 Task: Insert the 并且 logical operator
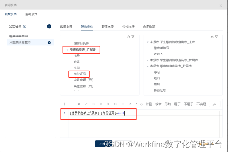(x=149, y=104)
